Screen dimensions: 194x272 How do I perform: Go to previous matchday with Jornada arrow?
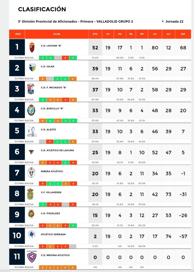163,22
